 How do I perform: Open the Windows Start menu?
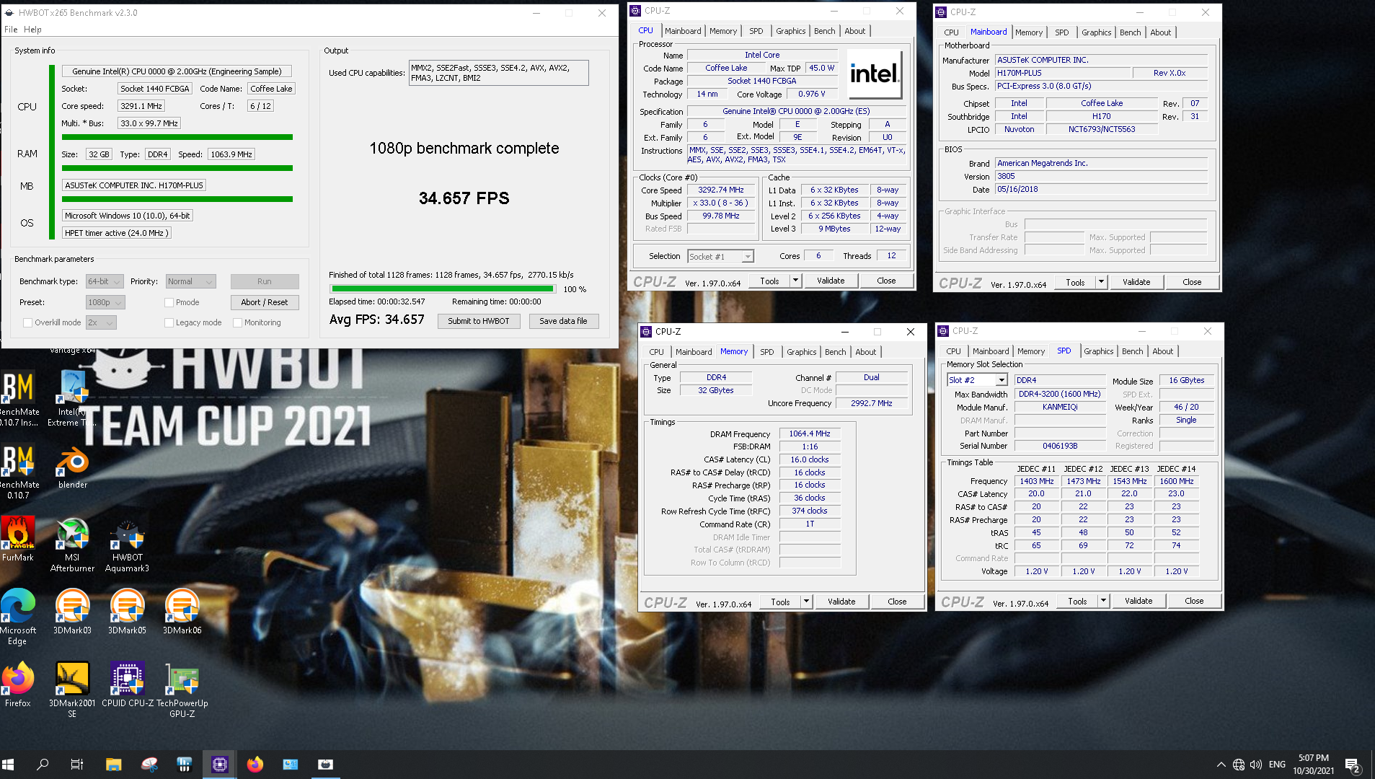[9, 765]
